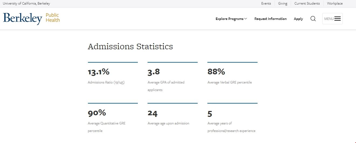Click the Admissions Statistics heading

[130, 46]
